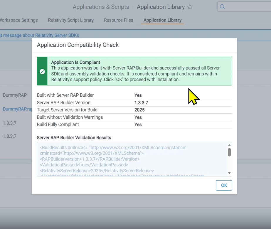Image resolution: width=271 pixels, height=229 pixels.
Task: Click the Yes value for Build Fully Compliant
Action: pos(138,124)
